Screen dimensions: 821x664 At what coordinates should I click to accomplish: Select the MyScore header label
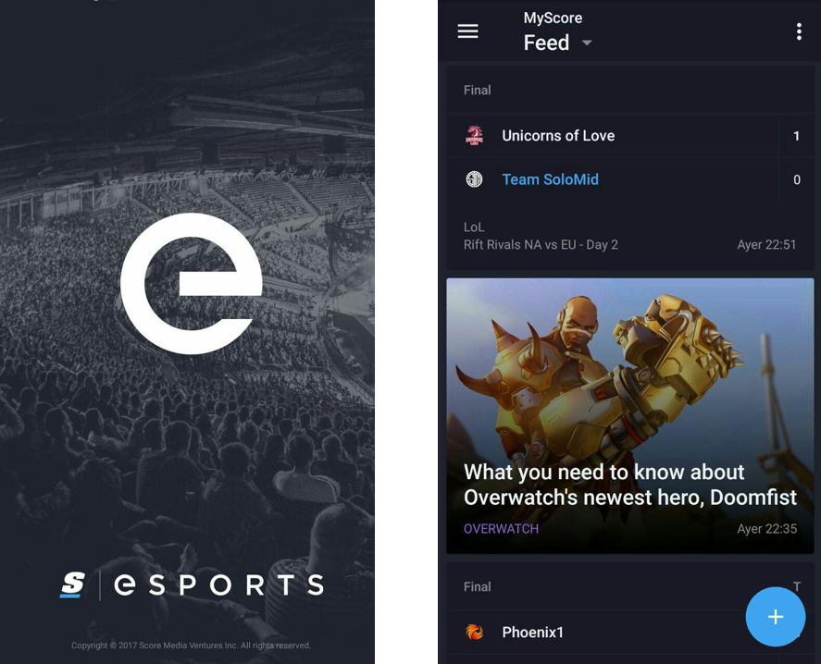553,18
